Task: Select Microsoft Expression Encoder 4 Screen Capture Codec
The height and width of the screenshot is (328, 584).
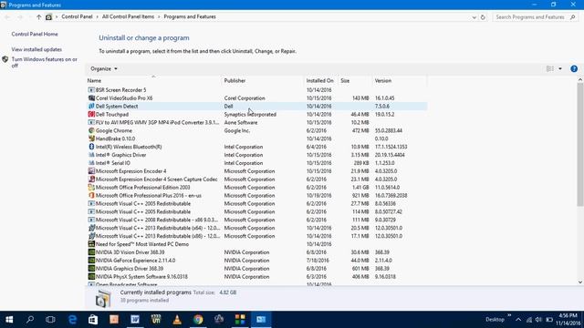Action: 256,179
